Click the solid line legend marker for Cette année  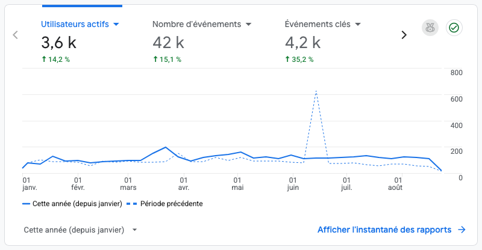26,204
